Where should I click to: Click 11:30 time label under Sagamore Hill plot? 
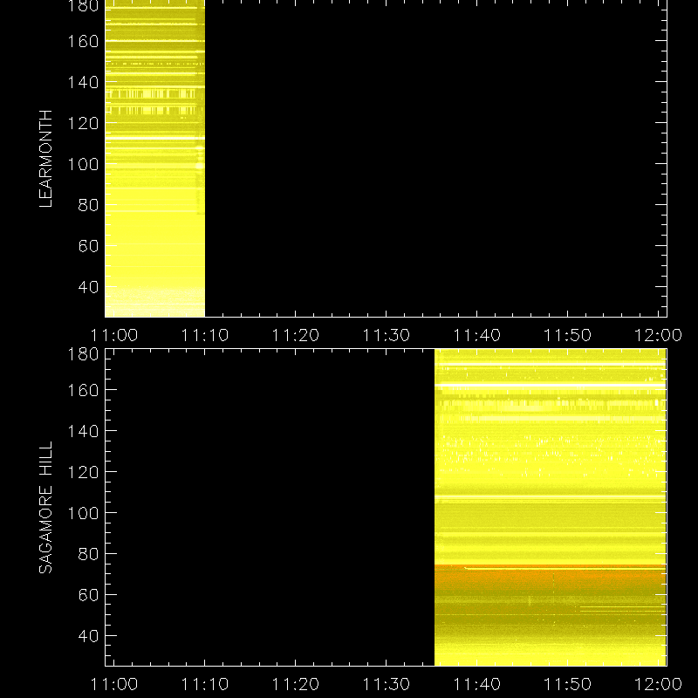(x=386, y=684)
